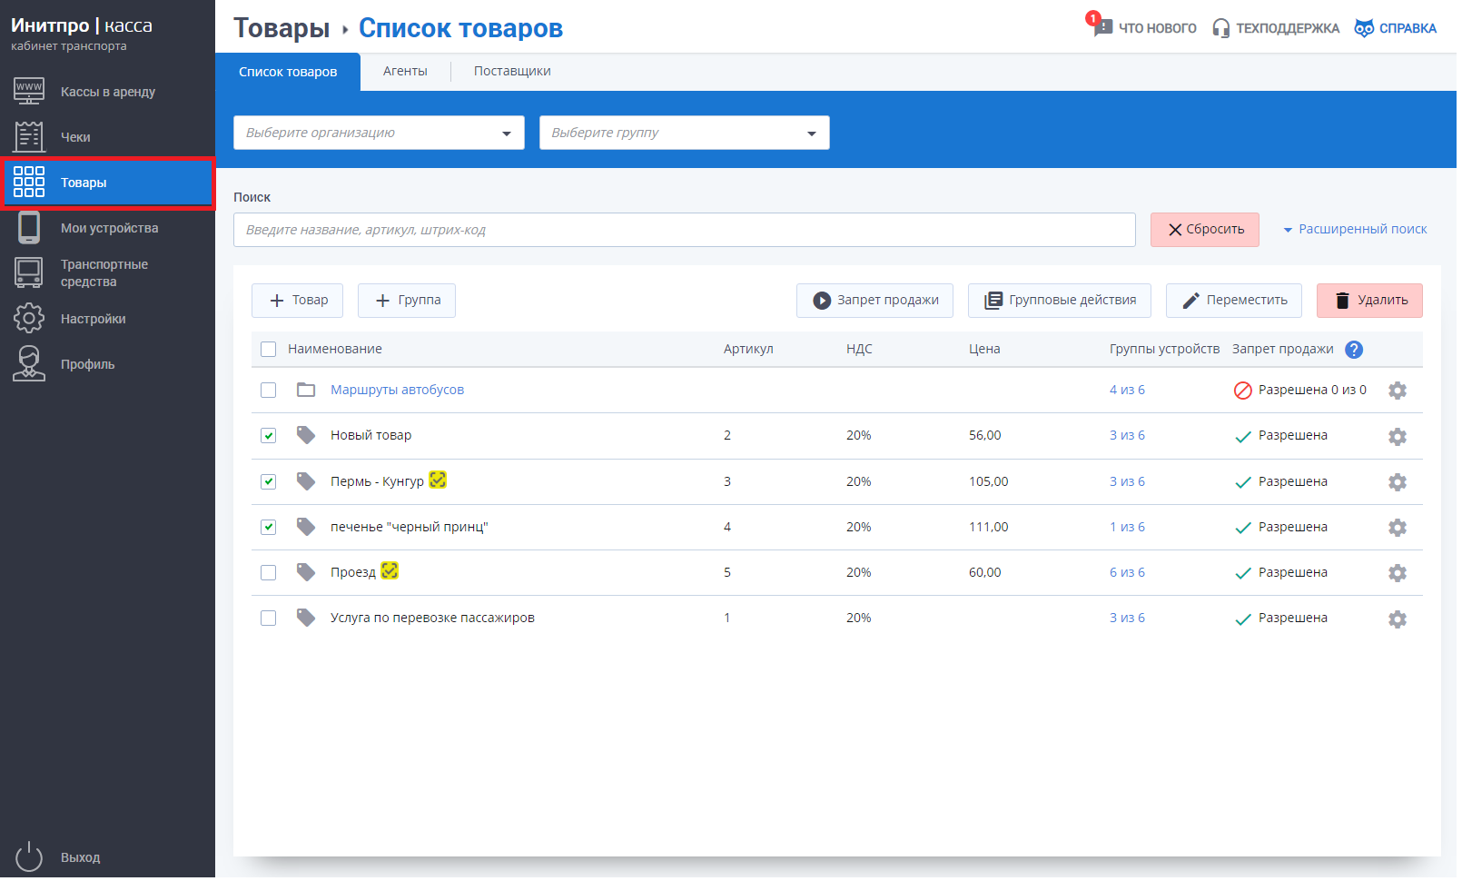Open the Чеки receipts sidebar icon
Image resolution: width=1462 pixels, height=881 pixels.
point(29,137)
